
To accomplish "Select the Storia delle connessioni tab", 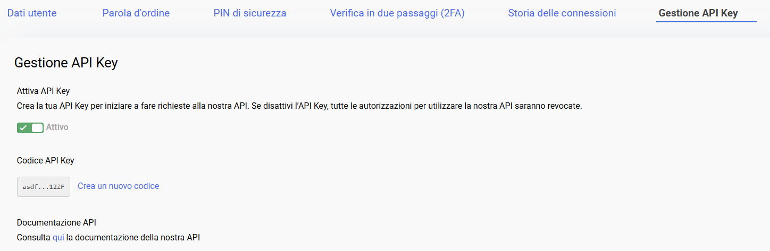I will (562, 13).
